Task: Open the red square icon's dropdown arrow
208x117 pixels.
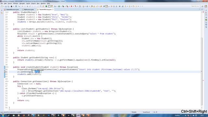Action: tap(73, 6)
